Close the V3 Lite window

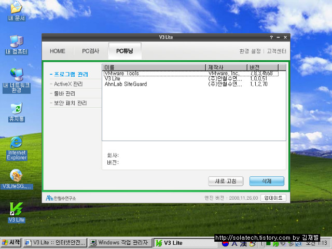(285, 37)
